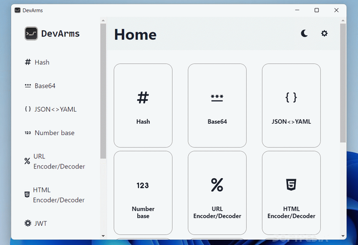This screenshot has height=245, width=358.
Task: Open the JSON<>YAML card label
Action: coord(291,121)
